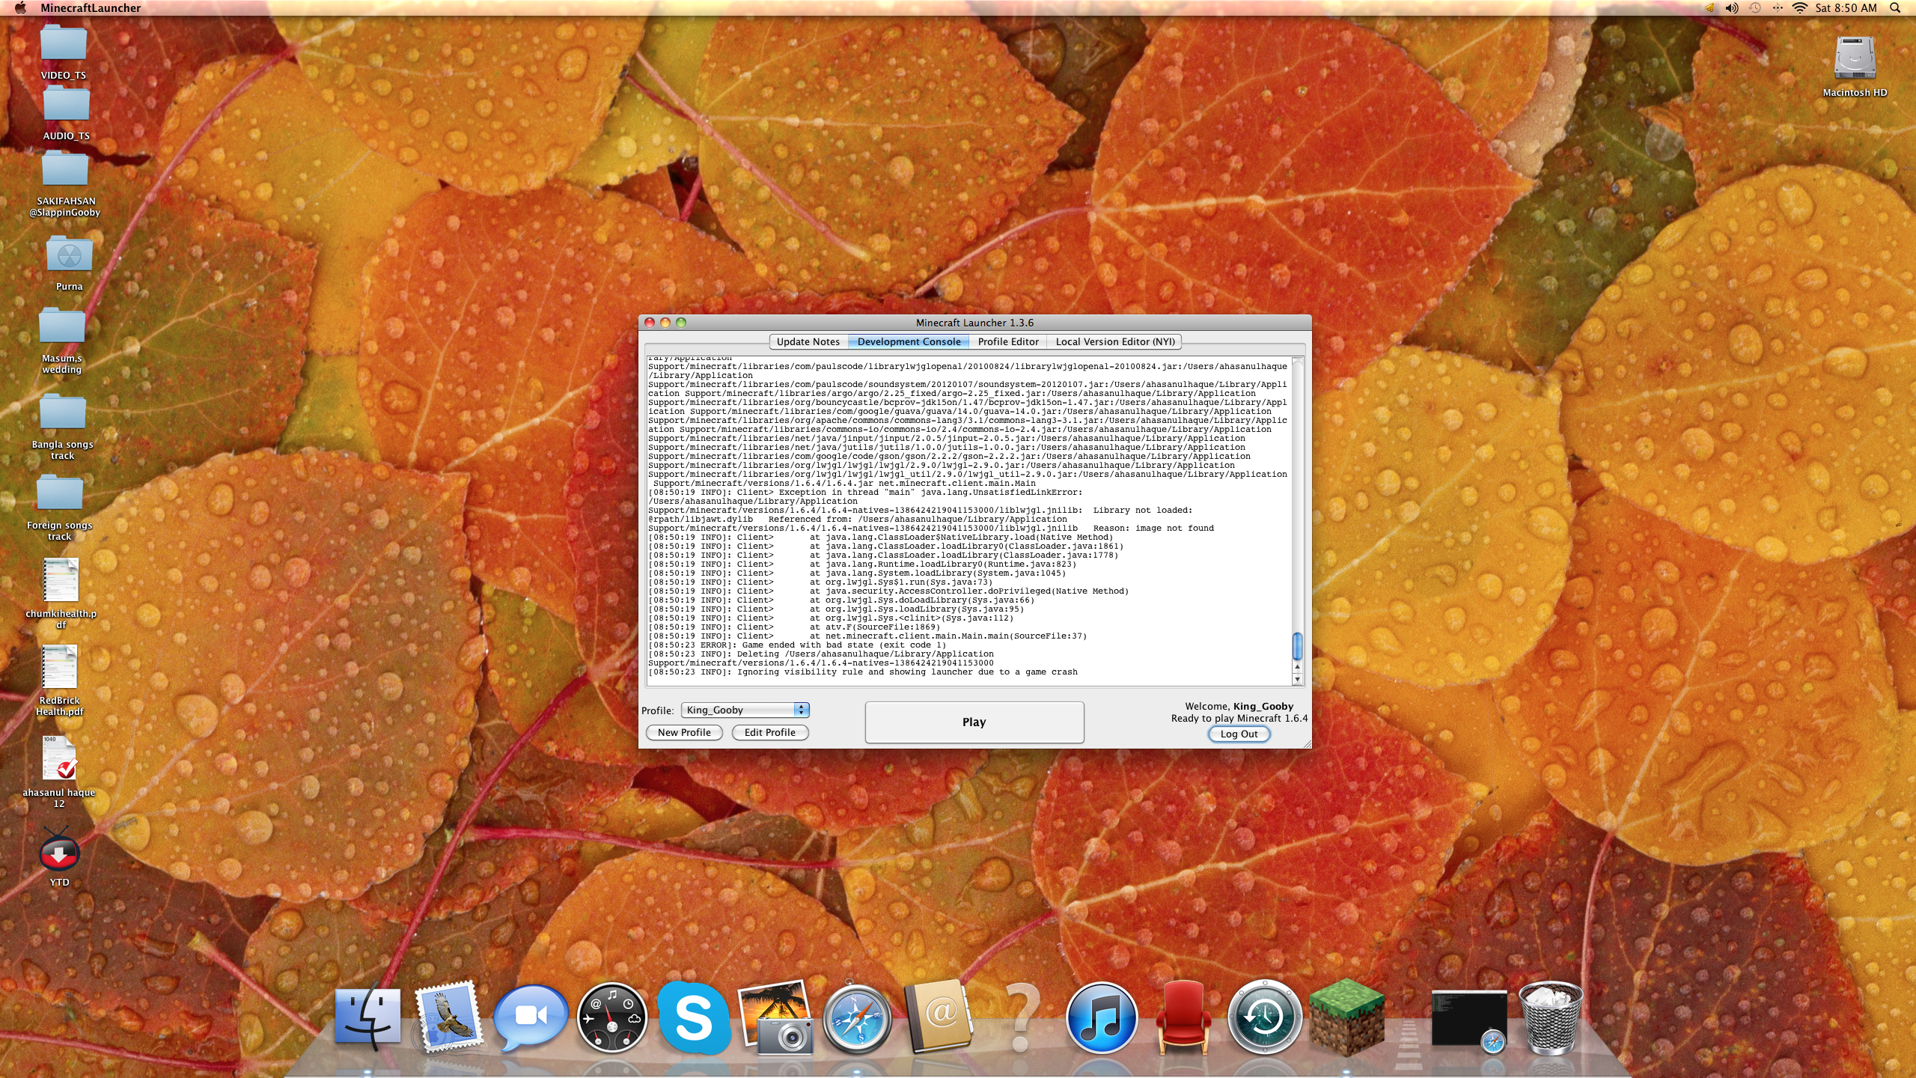Open Time Machine dock icon
Image resolution: width=1916 pixels, height=1078 pixels.
click(1264, 1018)
